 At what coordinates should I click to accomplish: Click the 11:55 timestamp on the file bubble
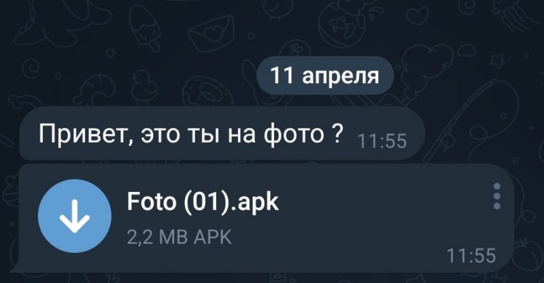(471, 256)
